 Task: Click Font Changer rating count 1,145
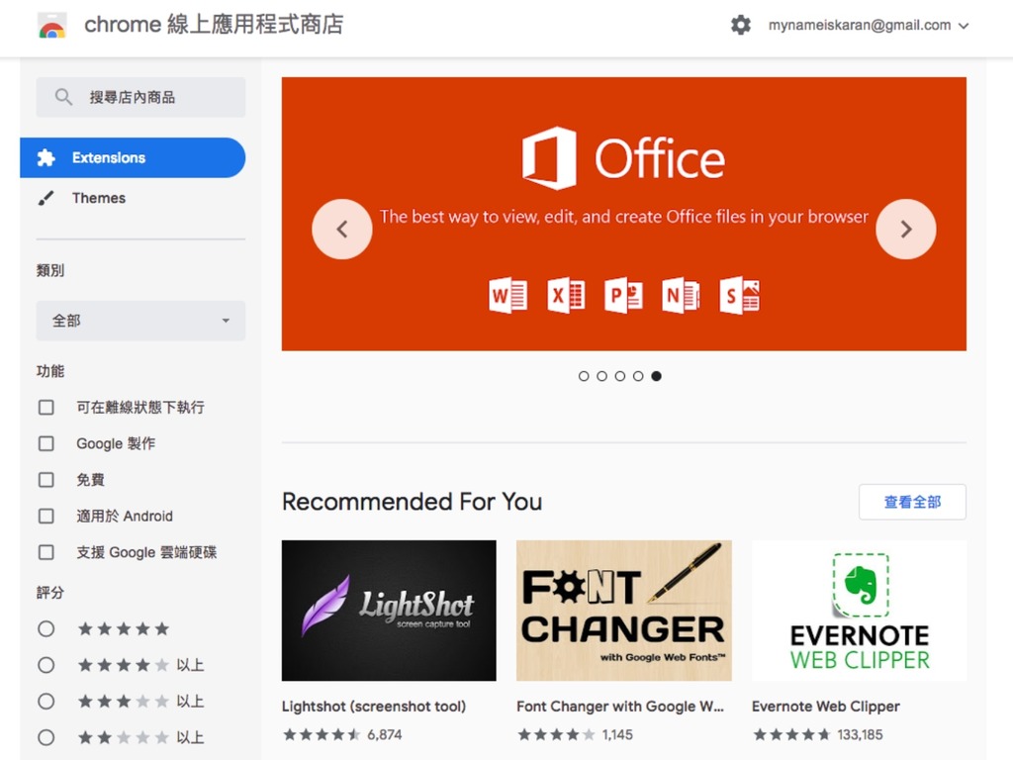pyautogui.click(x=617, y=735)
